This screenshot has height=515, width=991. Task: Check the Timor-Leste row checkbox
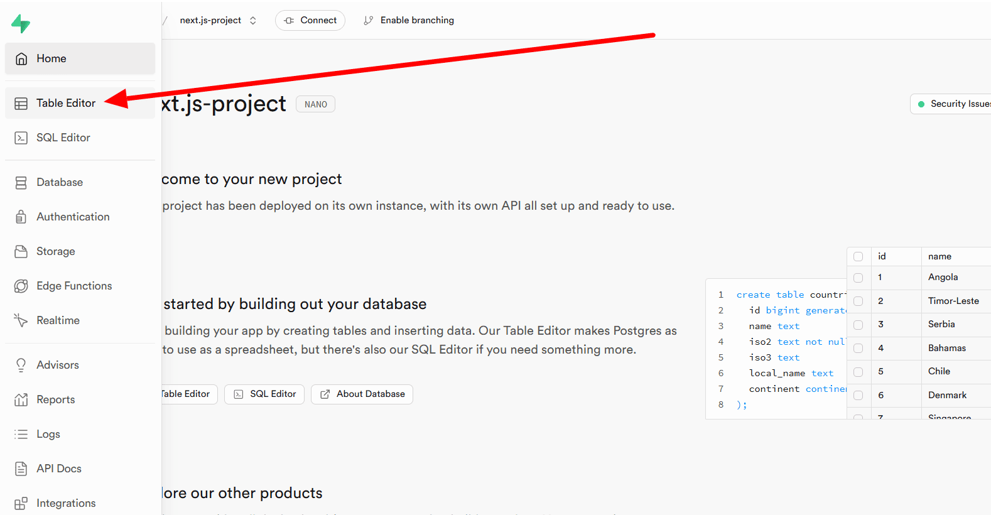tap(858, 301)
